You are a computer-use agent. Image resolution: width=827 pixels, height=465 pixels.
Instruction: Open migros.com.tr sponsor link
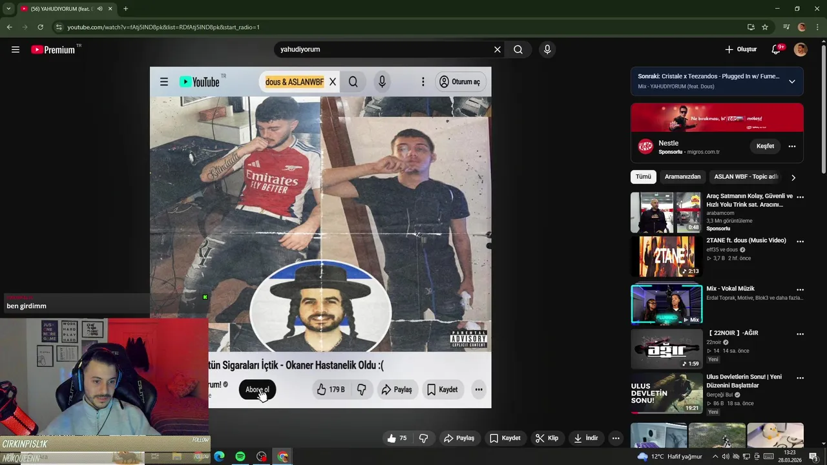coord(703,152)
